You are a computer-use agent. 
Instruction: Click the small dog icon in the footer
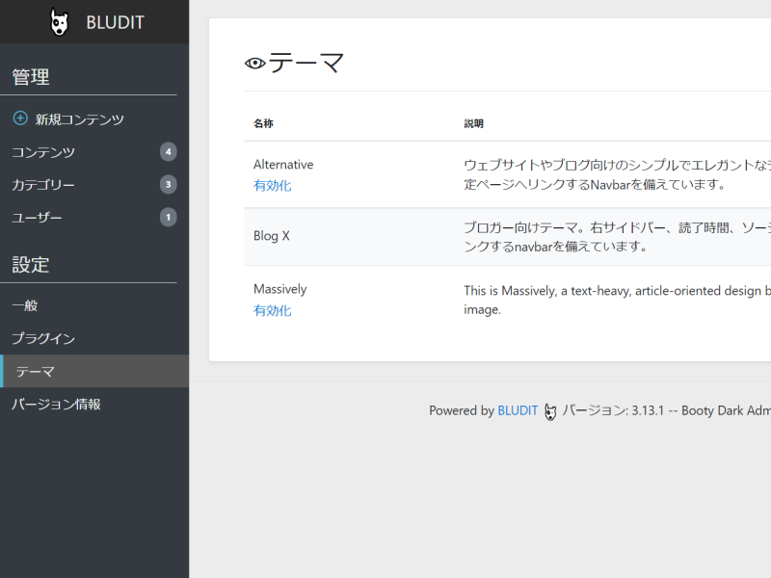click(x=550, y=411)
